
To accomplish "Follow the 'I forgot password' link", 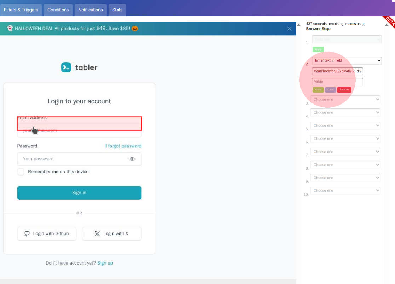I will coord(123,146).
